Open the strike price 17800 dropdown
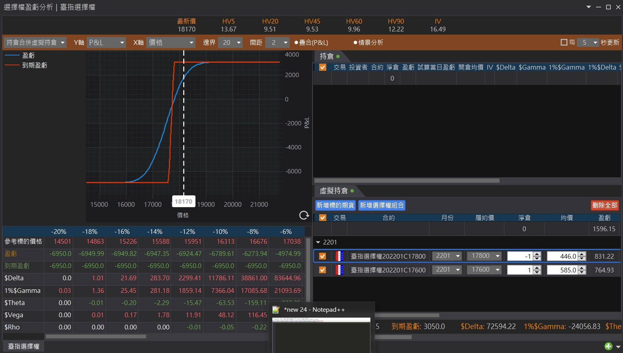The width and height of the screenshot is (623, 353). (485, 256)
